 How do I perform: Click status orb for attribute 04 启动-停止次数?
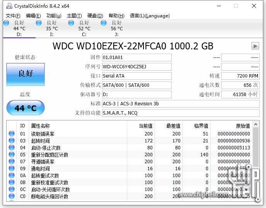tap(12, 147)
